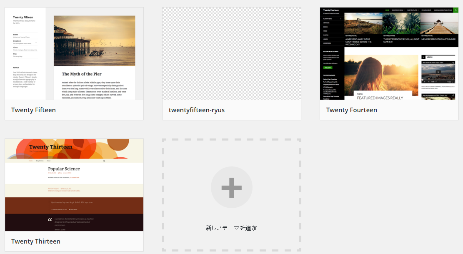Click the "Twenty Fifteen" theme name

click(33, 110)
